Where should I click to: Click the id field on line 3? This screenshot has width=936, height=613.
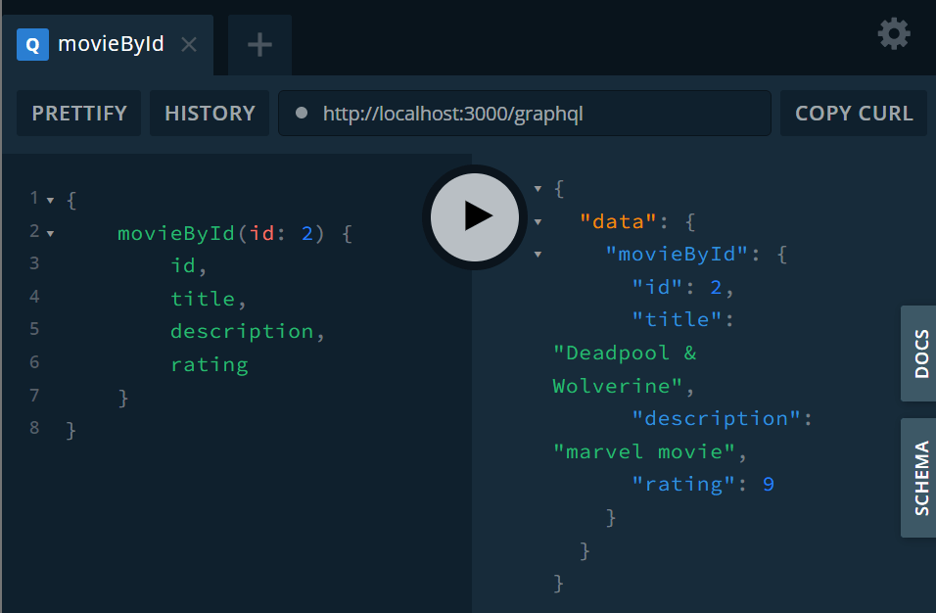click(x=183, y=265)
